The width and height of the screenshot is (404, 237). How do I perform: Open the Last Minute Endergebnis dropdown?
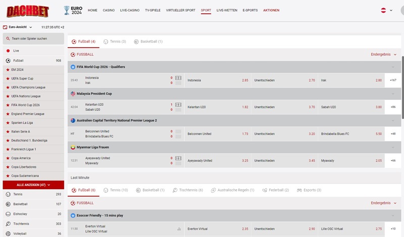click(x=383, y=203)
